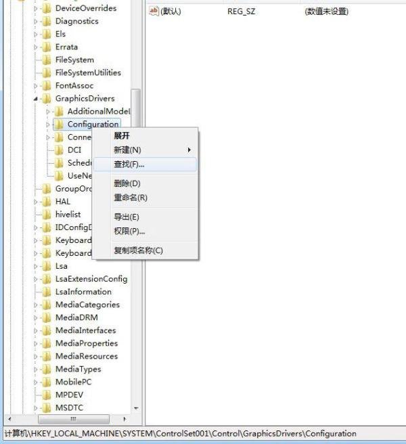
Task: Click the (默认) string value icon
Action: [x=154, y=12]
